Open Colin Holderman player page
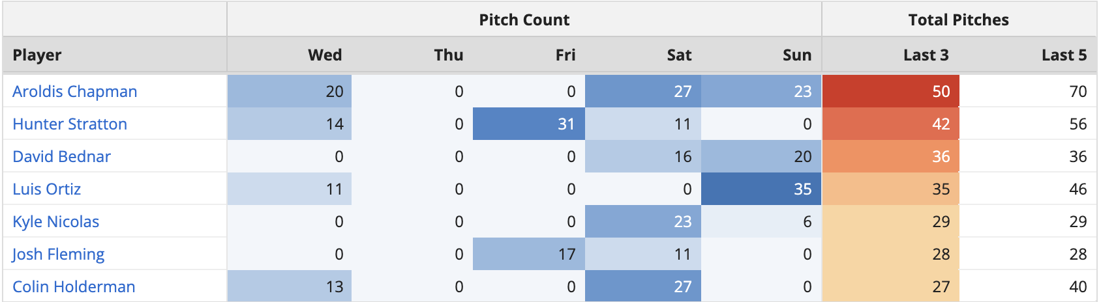 click(x=74, y=286)
